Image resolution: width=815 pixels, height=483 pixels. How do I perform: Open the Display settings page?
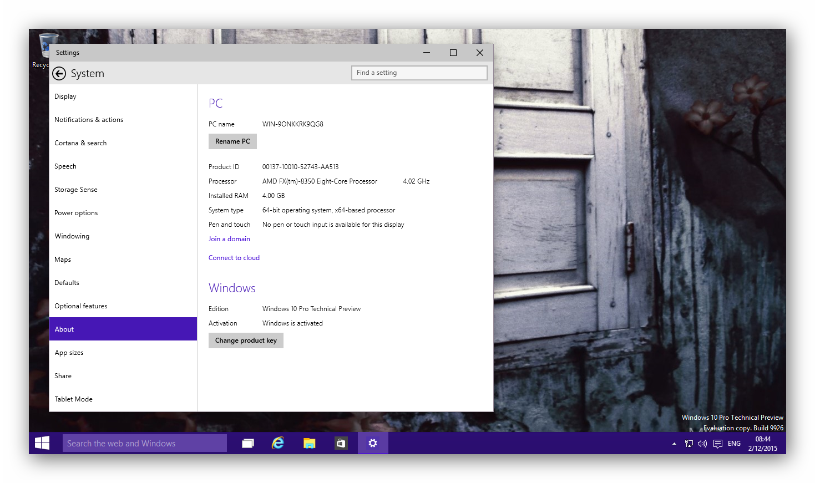123,96
